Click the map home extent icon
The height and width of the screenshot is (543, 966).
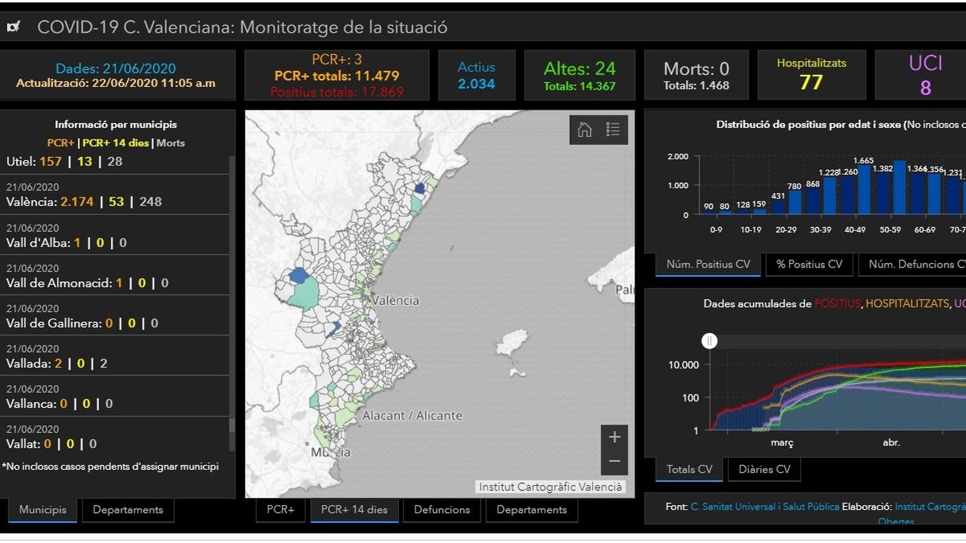(x=584, y=130)
